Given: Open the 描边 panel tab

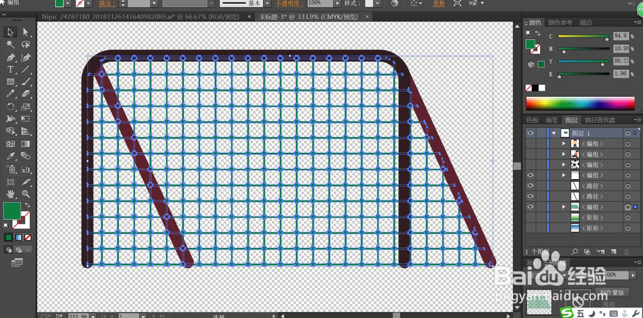Looking at the screenshot, I should point(586,23).
